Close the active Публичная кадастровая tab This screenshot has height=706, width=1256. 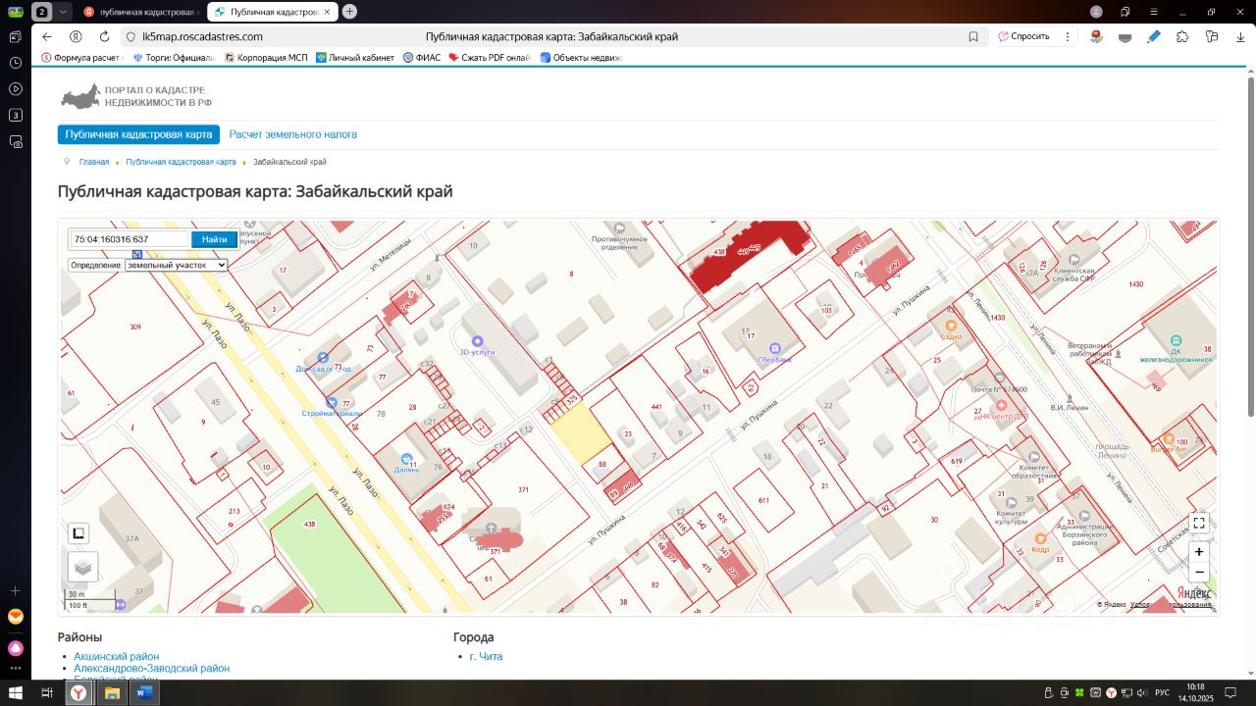[328, 12]
